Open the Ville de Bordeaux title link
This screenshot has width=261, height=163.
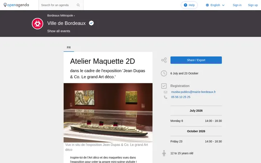tap(66, 23)
